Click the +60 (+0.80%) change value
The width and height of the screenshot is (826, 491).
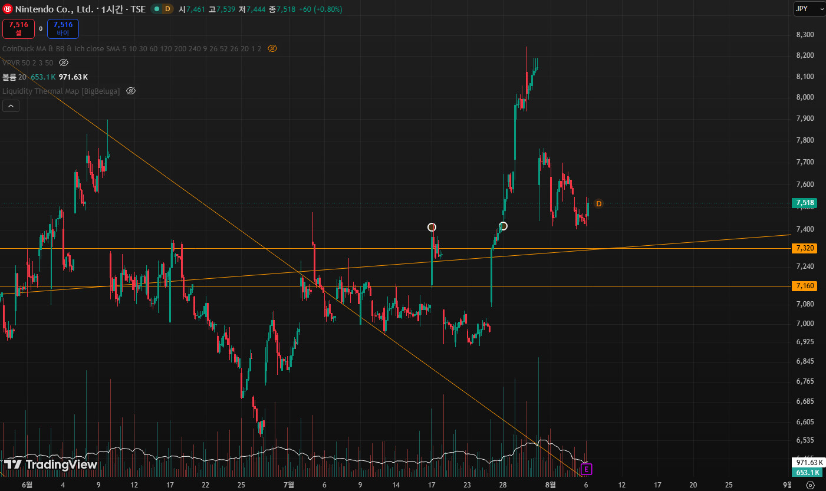[x=320, y=9]
